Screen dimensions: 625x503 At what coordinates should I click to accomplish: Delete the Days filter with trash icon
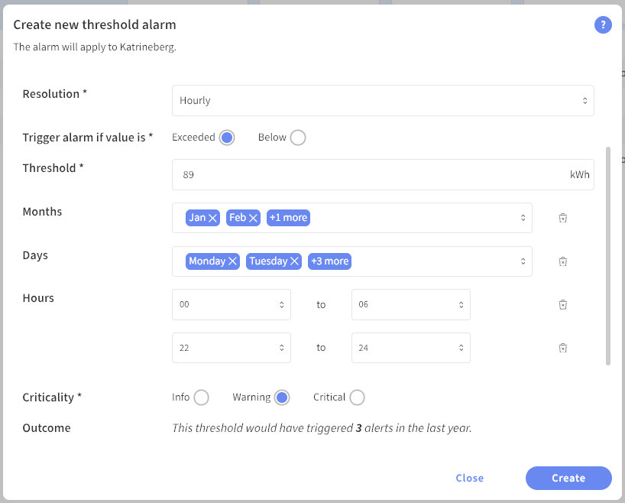point(563,261)
